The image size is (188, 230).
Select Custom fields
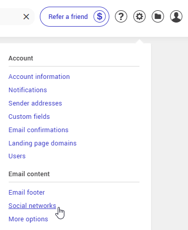pyautogui.click(x=29, y=117)
